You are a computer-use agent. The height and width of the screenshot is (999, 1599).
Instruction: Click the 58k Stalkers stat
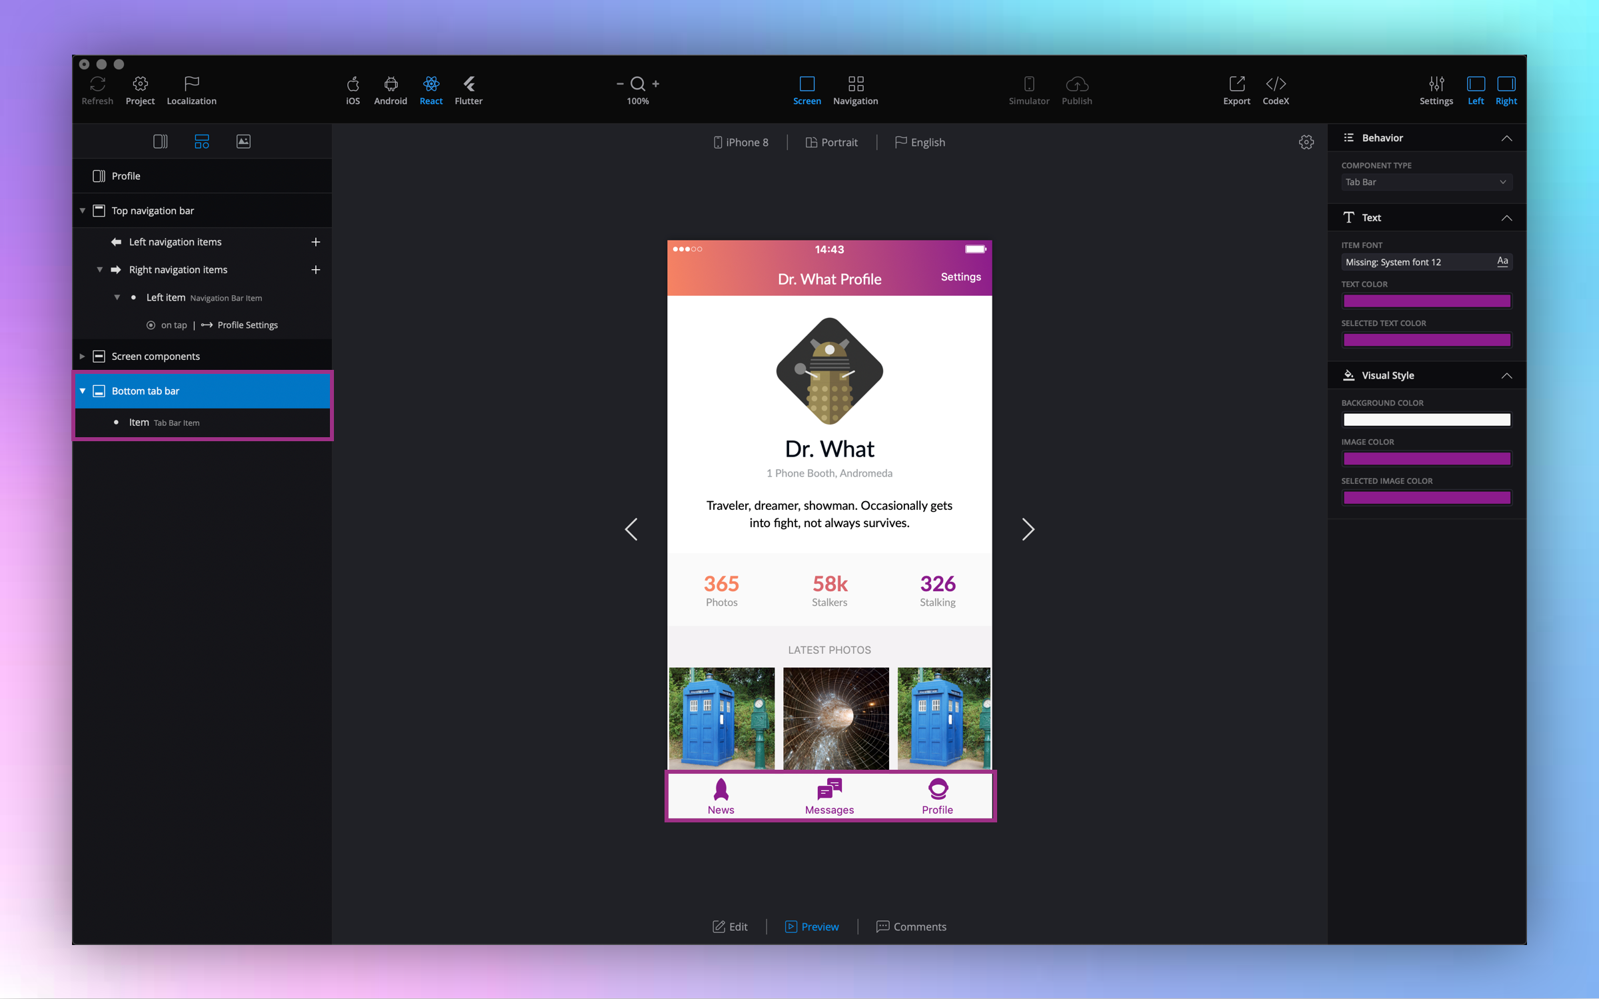click(x=829, y=590)
